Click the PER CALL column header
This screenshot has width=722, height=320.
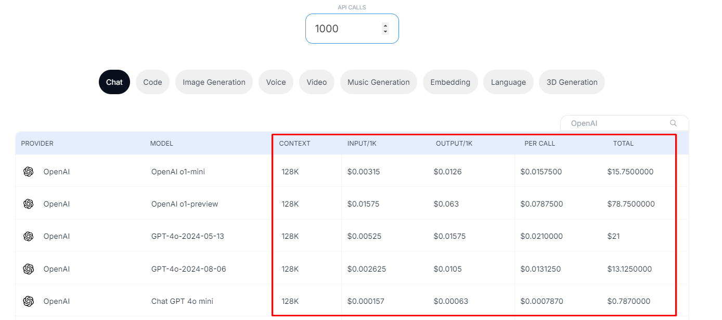[540, 144]
